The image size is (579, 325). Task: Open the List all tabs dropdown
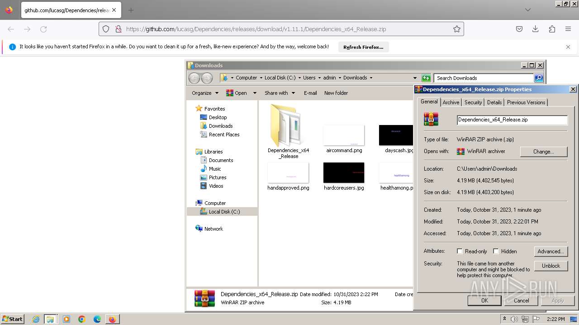pyautogui.click(x=528, y=10)
